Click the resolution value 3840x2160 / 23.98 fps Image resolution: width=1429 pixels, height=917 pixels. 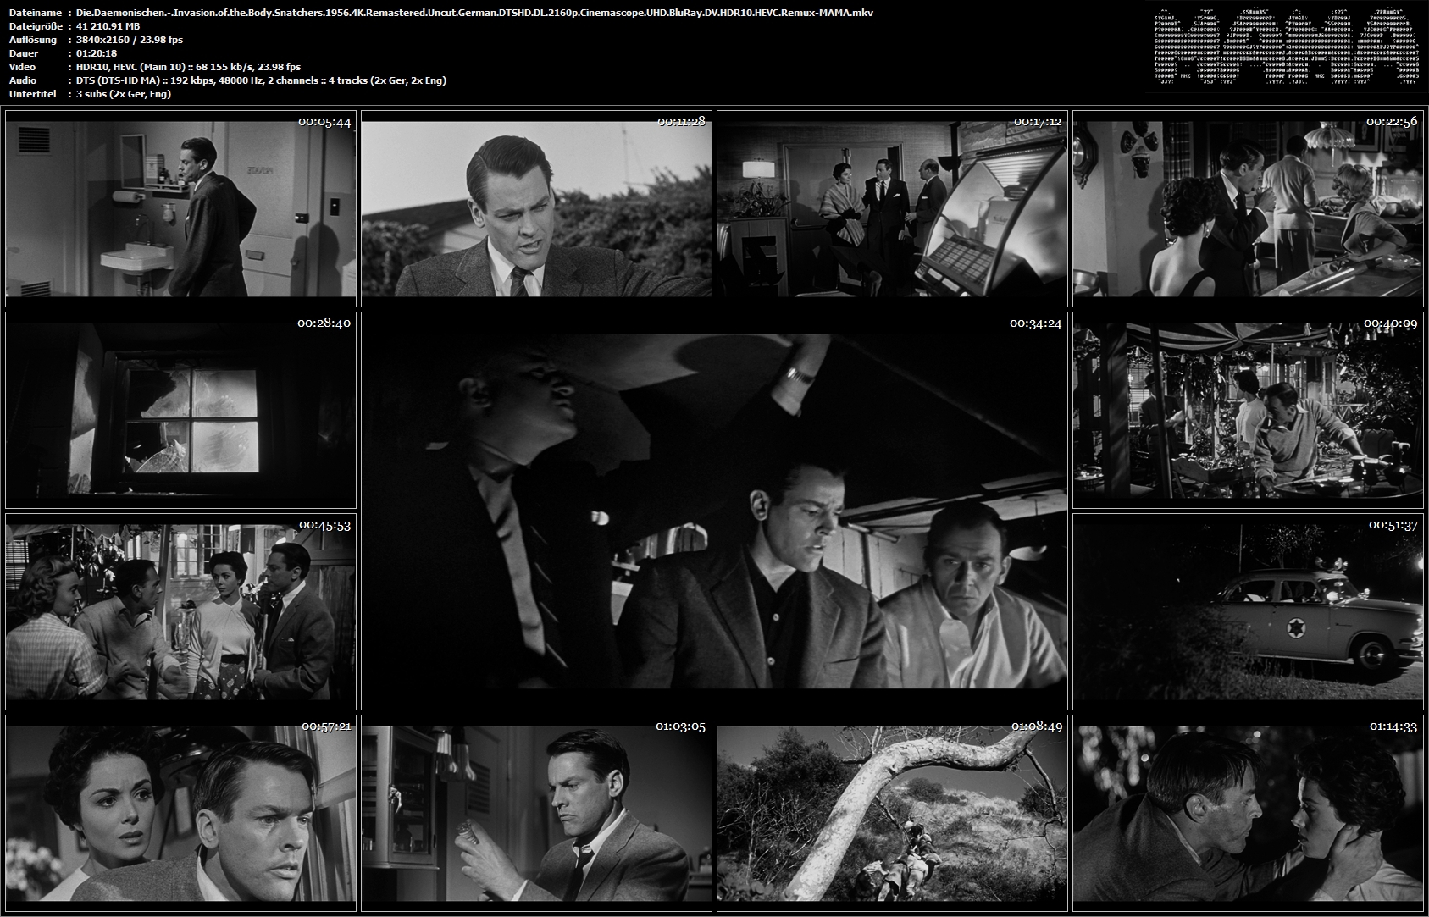(129, 40)
